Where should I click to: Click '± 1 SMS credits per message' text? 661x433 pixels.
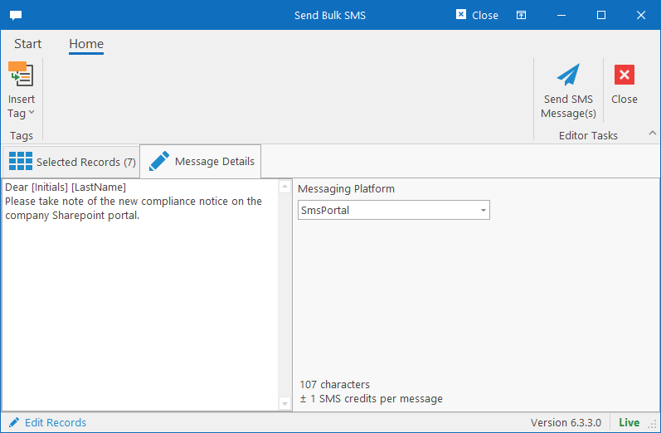point(372,399)
